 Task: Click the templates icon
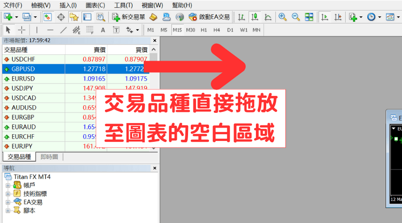coord(390,17)
